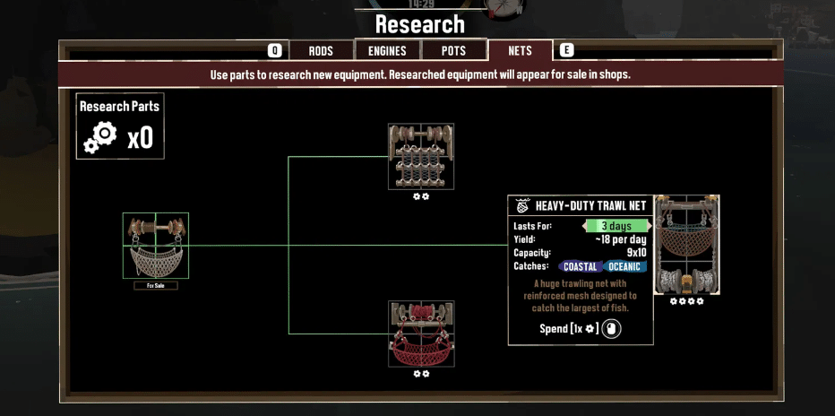The height and width of the screenshot is (416, 835).
Task: Select the basic trawl net marked For Sale
Action: [156, 245]
